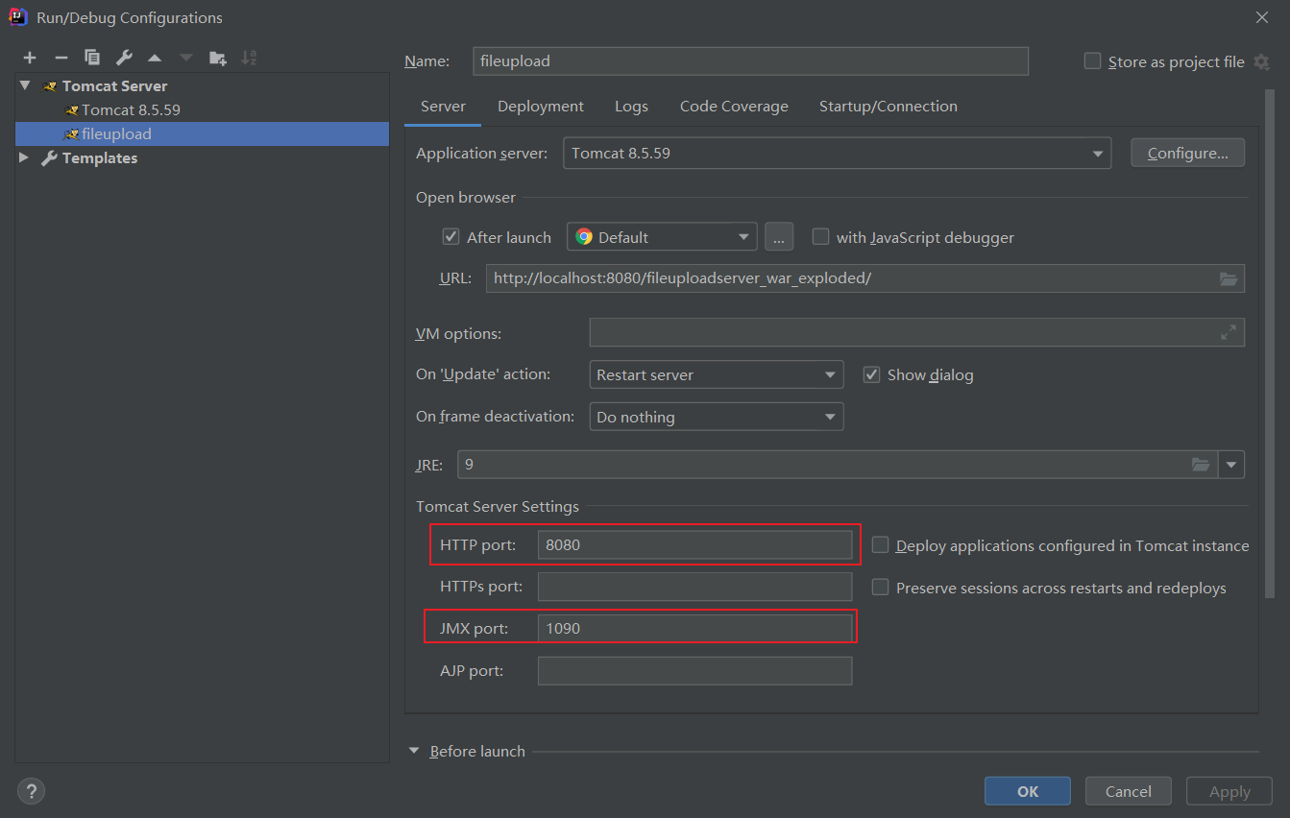
Task: Click the Name input field
Action: (x=751, y=60)
